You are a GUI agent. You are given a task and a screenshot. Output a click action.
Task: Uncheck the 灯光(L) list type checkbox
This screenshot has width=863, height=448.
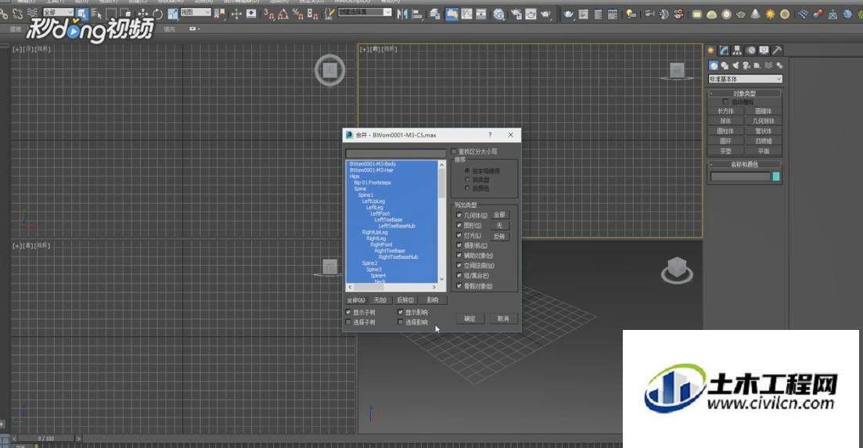(x=459, y=235)
